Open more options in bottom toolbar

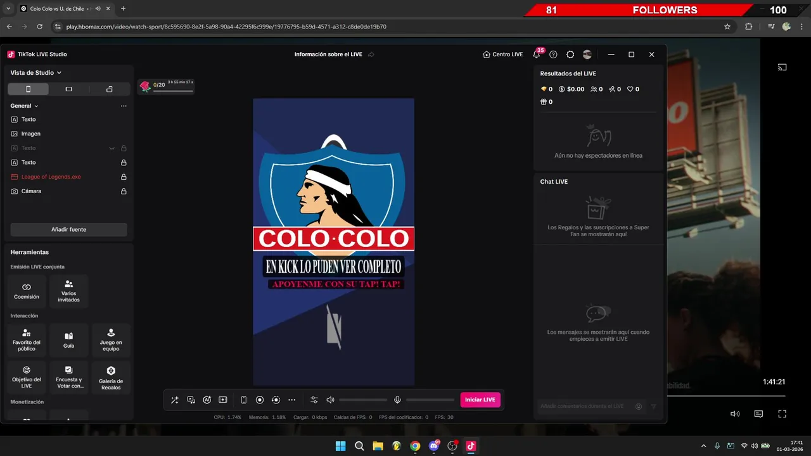291,400
